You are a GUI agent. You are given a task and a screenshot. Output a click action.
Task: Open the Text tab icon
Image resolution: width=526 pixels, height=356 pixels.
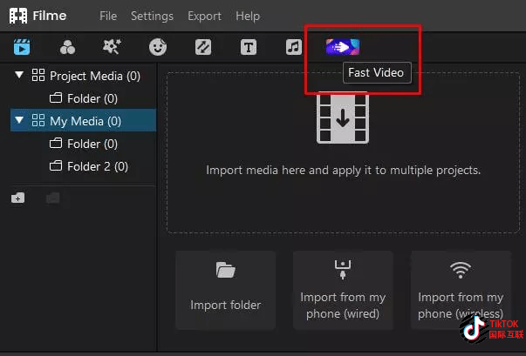pyautogui.click(x=249, y=47)
